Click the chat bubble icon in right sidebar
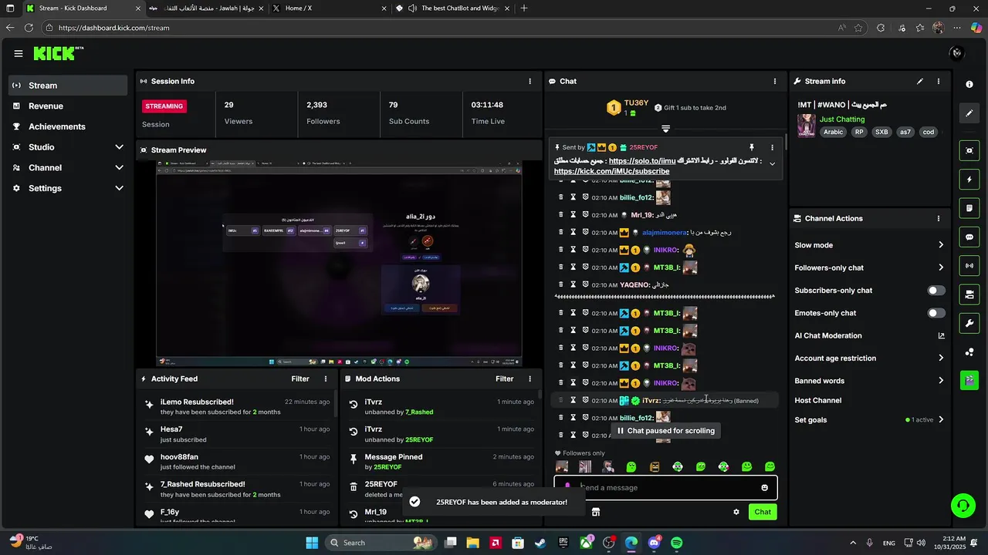This screenshot has width=988, height=555. click(969, 237)
